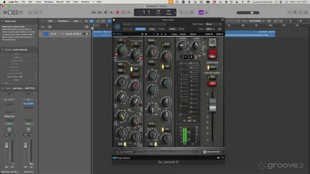
Task: Select previous plug-in preset arrow
Action: click(x=125, y=29)
